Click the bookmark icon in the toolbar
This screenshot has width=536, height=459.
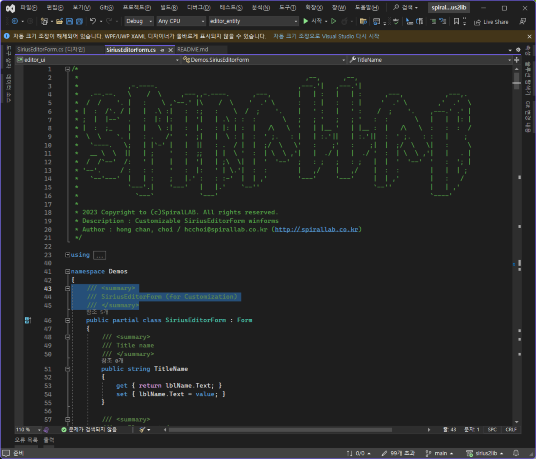coord(456,21)
